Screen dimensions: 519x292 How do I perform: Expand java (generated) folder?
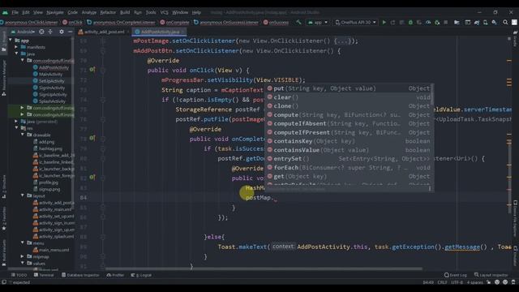[x=16, y=122]
